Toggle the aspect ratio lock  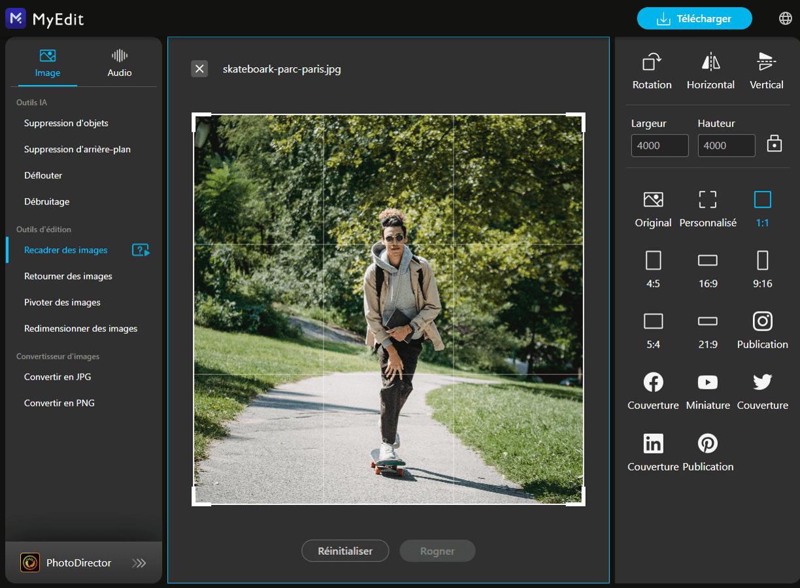click(x=775, y=143)
